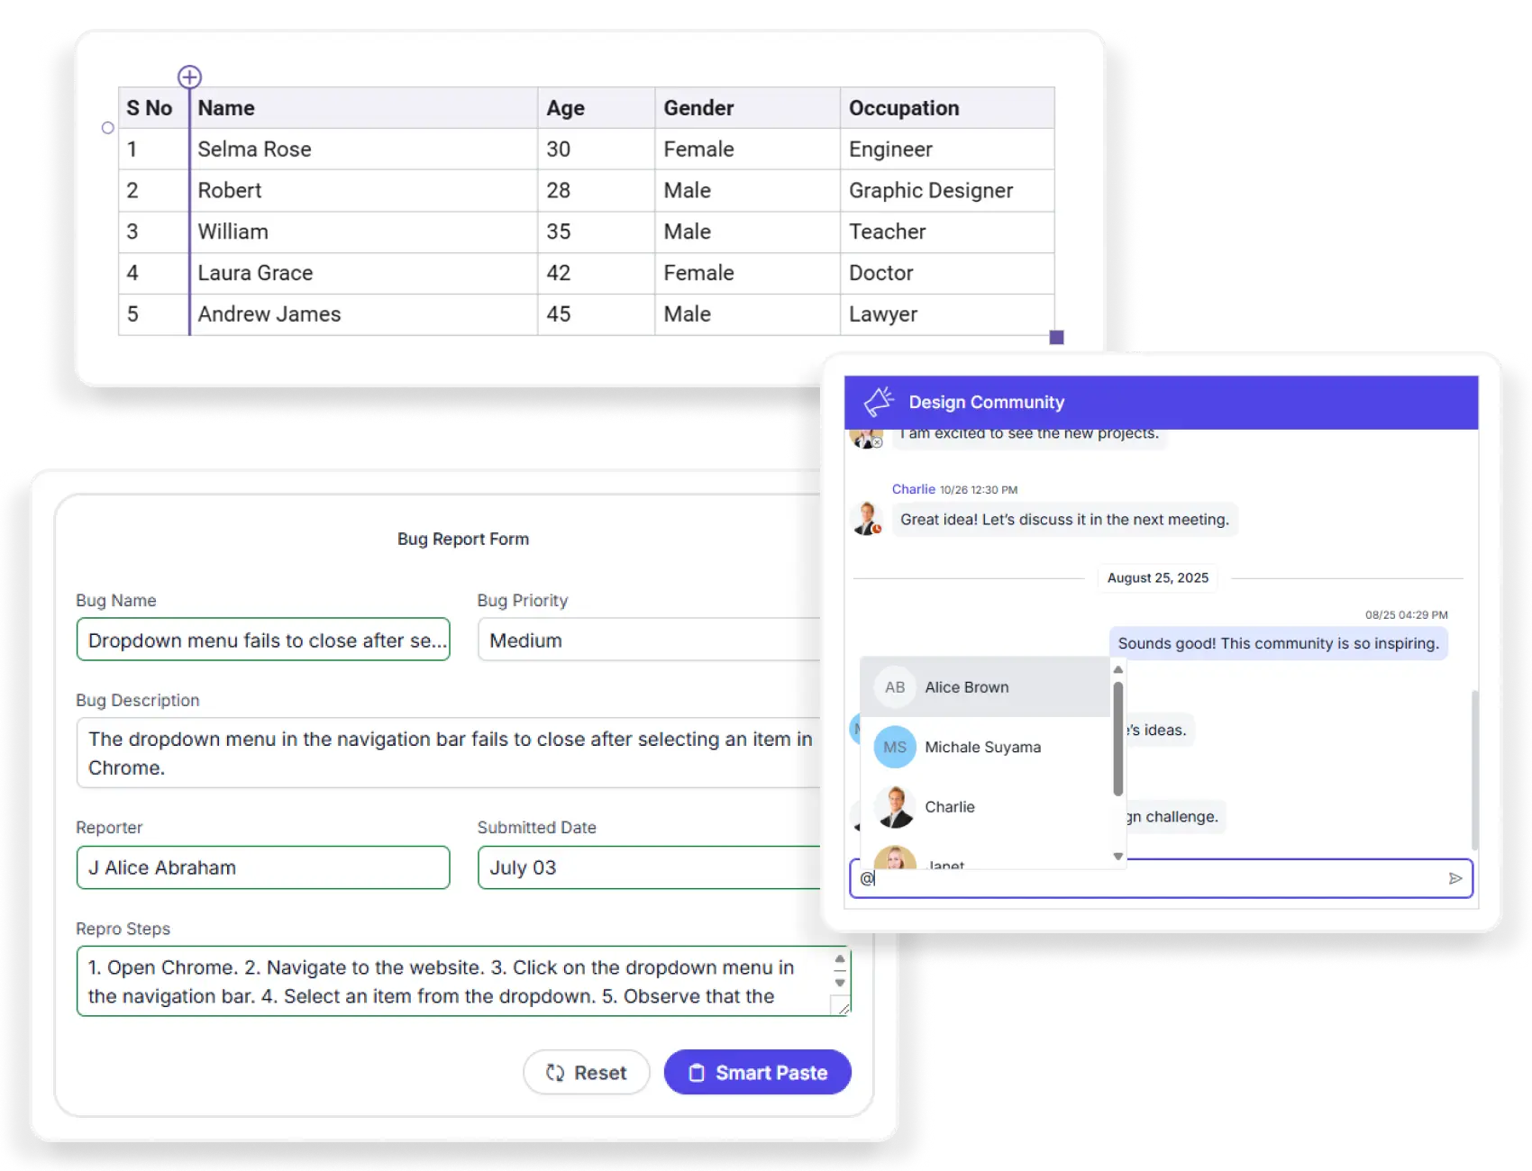Click the AB avatar beside Alice Brown
The image size is (1532, 1171).
pos(893,686)
